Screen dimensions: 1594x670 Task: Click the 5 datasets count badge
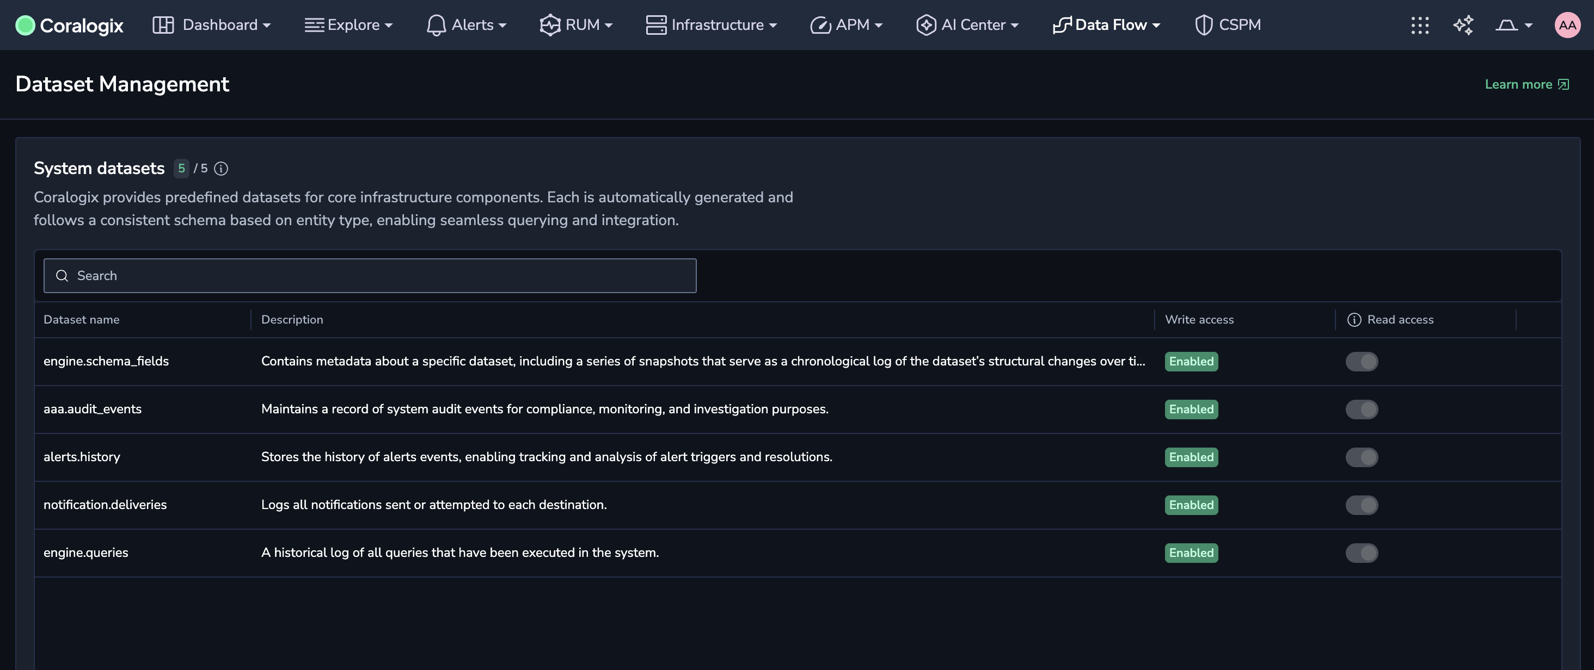[x=181, y=169]
